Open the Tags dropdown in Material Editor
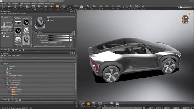This screenshot has height=109, width=194. click(x=7, y=33)
